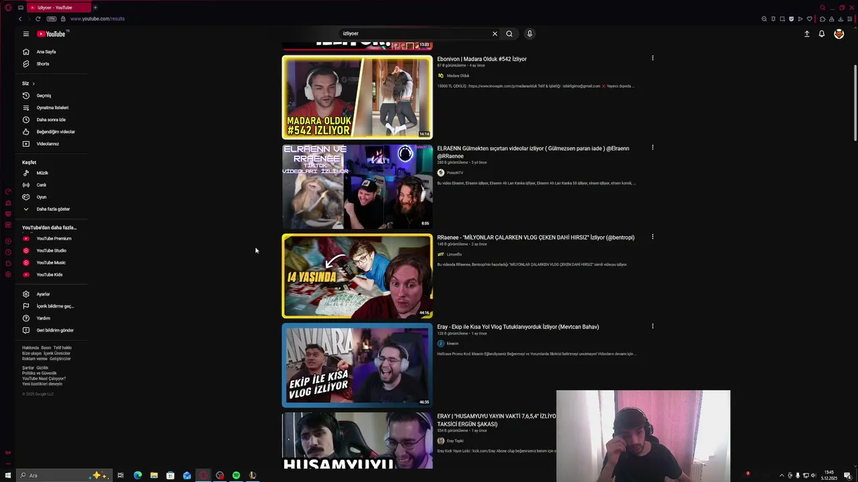Open the create/upload video button

coord(807,33)
